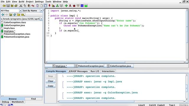Go back with browser left arrow icon
Image resolution: width=189 pixels, height=106 pixels.
click(x=3, y=15)
